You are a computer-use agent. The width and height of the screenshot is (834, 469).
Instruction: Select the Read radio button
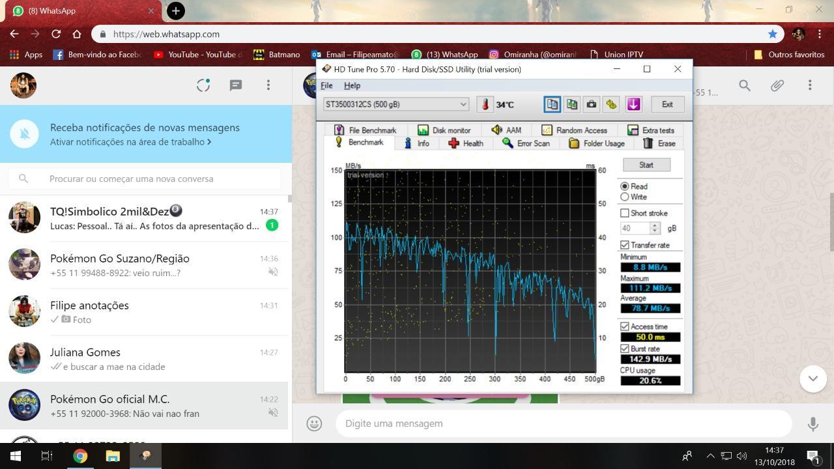(625, 186)
